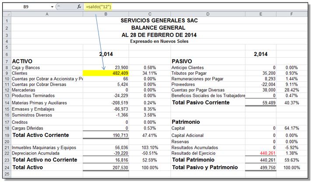
Task: Select row 9 header
Action: pos(7,73)
